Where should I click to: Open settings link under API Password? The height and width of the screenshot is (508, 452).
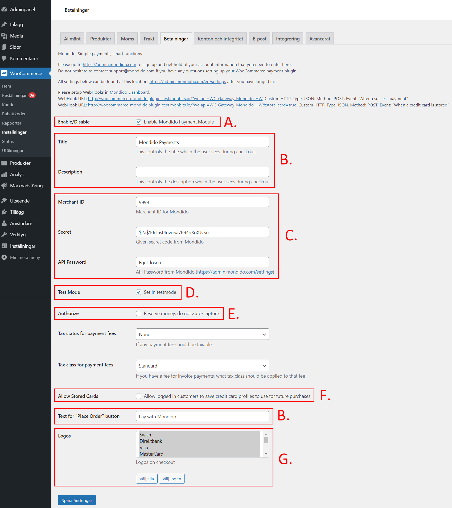click(235, 272)
